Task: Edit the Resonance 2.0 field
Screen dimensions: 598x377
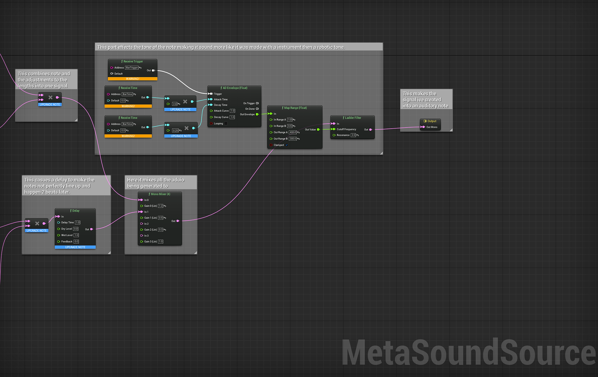Action: [353, 135]
